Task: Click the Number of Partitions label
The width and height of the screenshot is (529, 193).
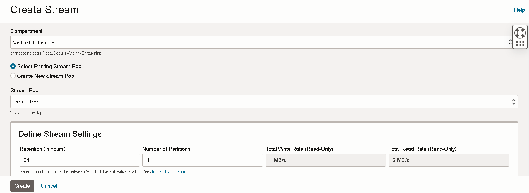Action: [166, 149]
